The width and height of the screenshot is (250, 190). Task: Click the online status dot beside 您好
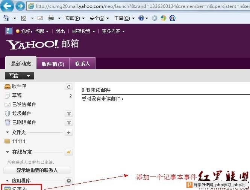coord(18,31)
